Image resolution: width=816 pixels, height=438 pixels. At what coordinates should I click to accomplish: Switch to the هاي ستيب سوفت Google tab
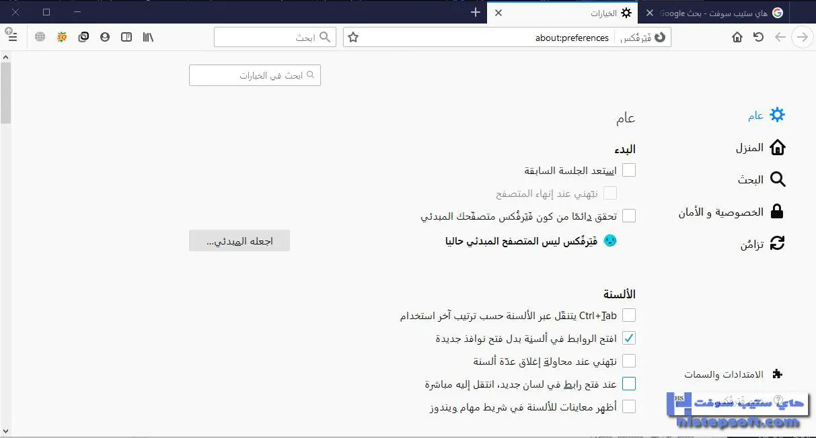point(714,13)
